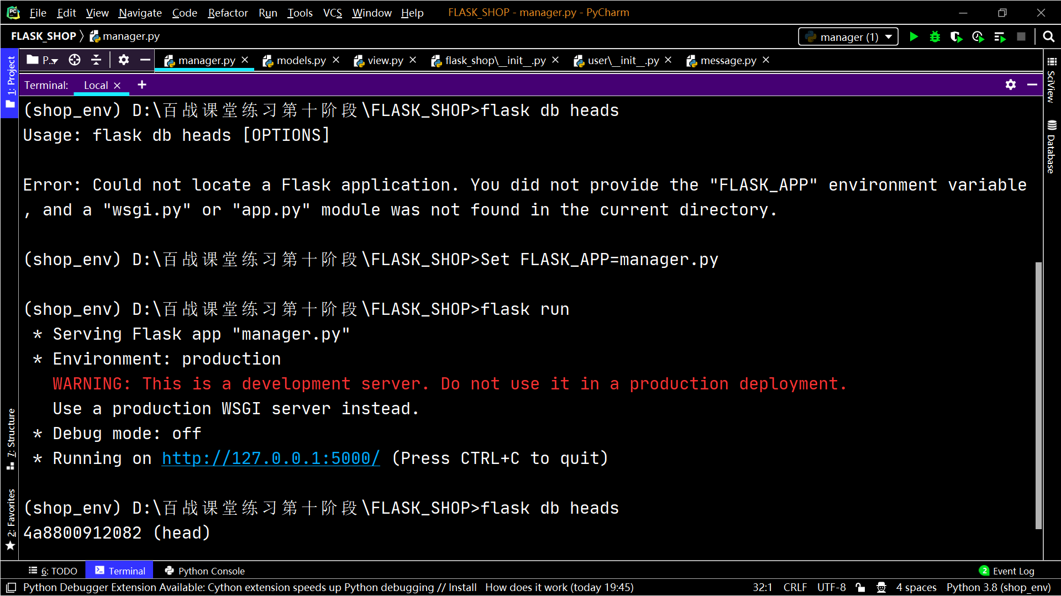Click line position 32:1 in status bar
This screenshot has width=1061, height=596.
coord(762,588)
